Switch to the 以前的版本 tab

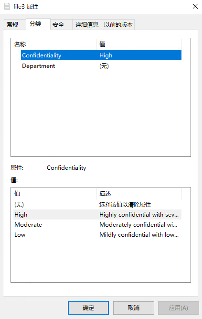click(x=118, y=25)
